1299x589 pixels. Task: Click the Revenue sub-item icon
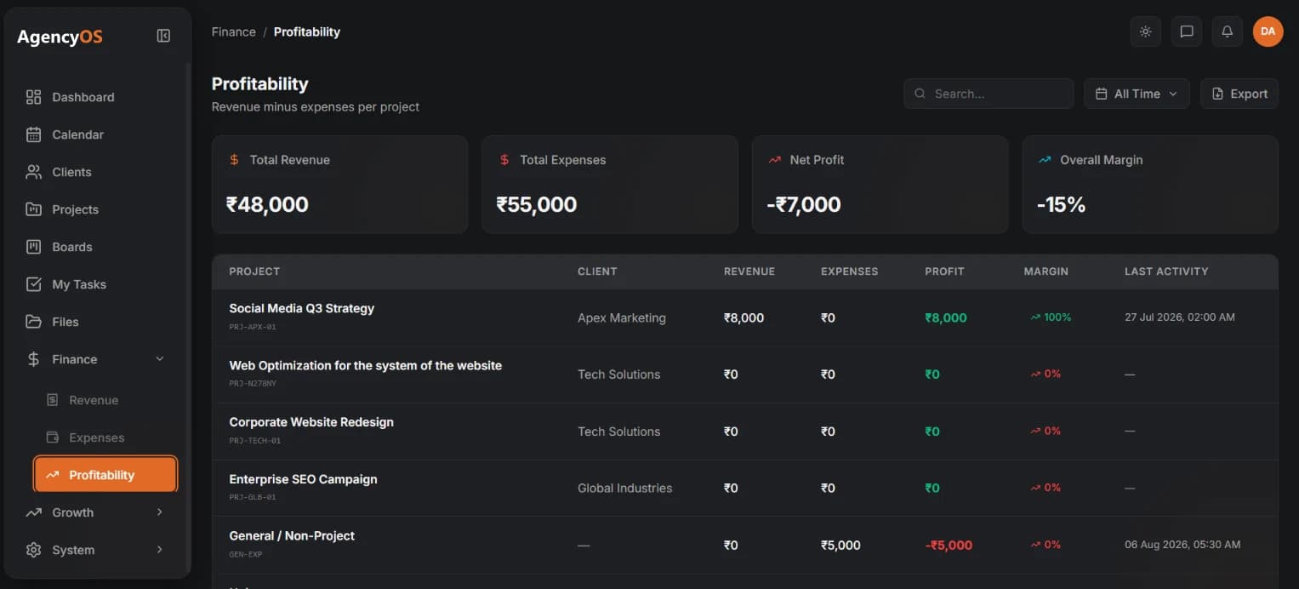click(x=52, y=400)
